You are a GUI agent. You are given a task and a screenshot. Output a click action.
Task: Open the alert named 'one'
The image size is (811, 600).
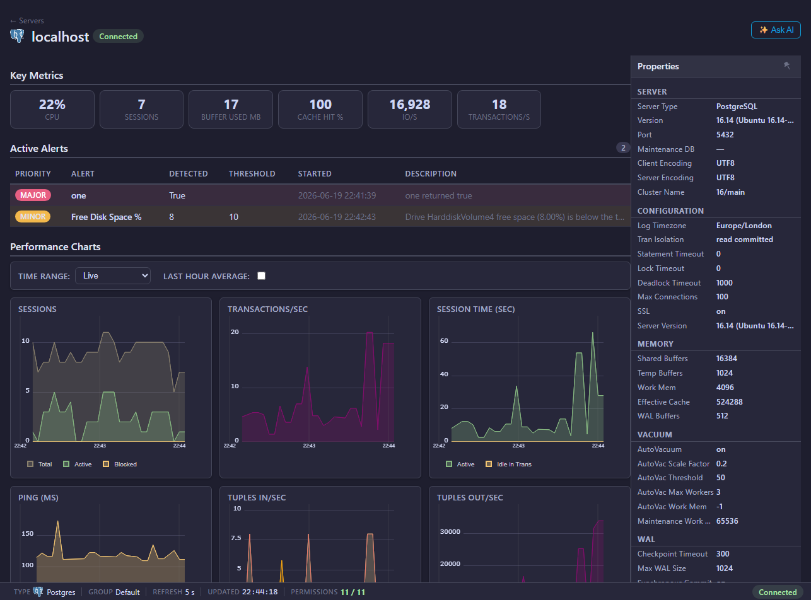point(79,195)
